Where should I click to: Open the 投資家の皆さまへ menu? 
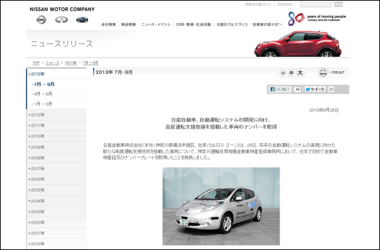tap(267, 24)
